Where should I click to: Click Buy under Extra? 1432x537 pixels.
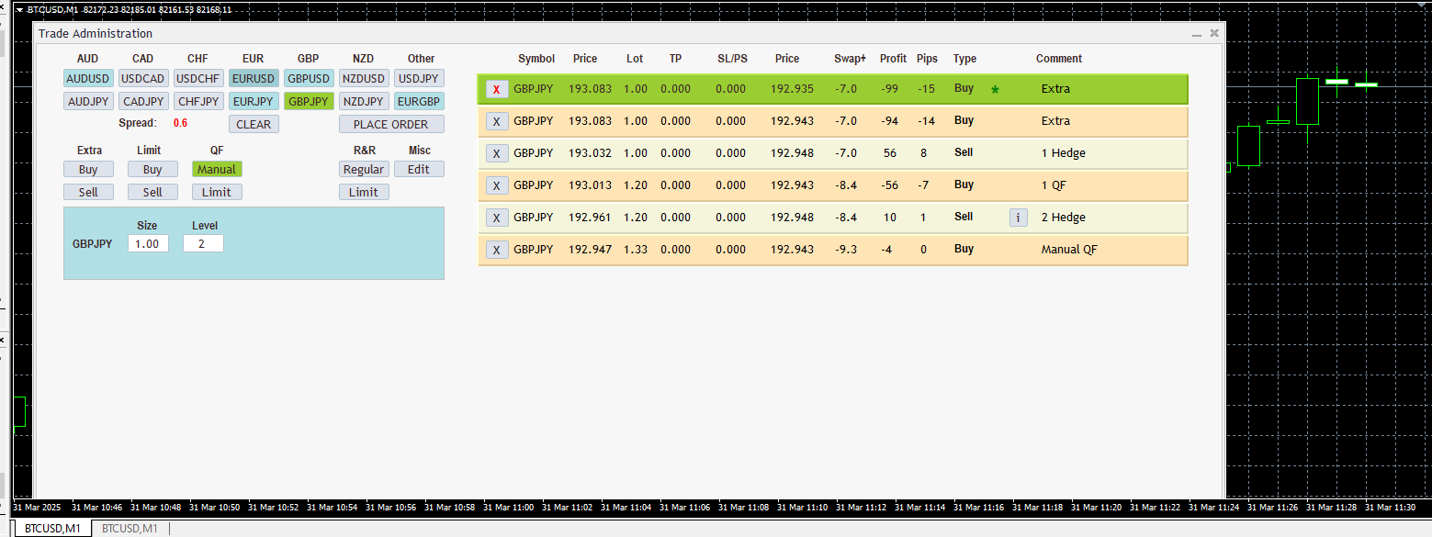point(88,169)
